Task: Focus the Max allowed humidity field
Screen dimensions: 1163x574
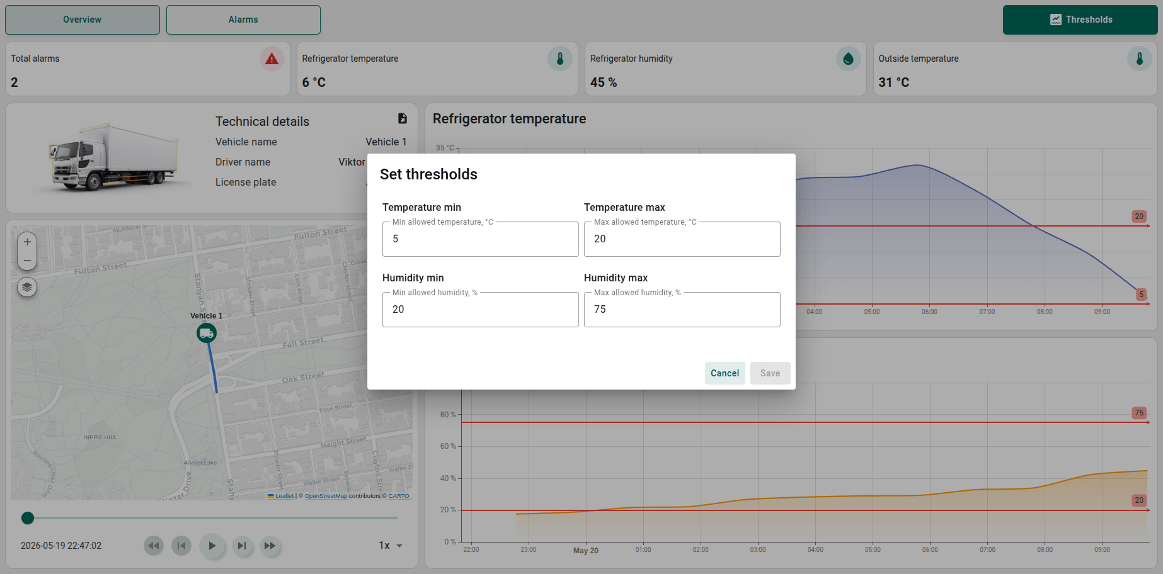Action: click(x=682, y=310)
